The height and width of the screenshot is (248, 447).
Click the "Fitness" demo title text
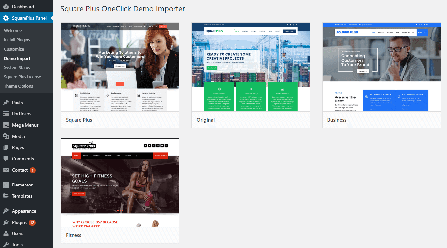pyautogui.click(x=74, y=235)
